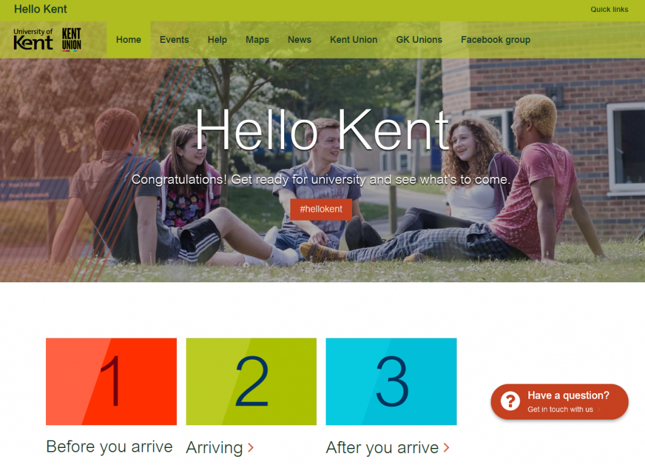Open the News section

tap(299, 40)
